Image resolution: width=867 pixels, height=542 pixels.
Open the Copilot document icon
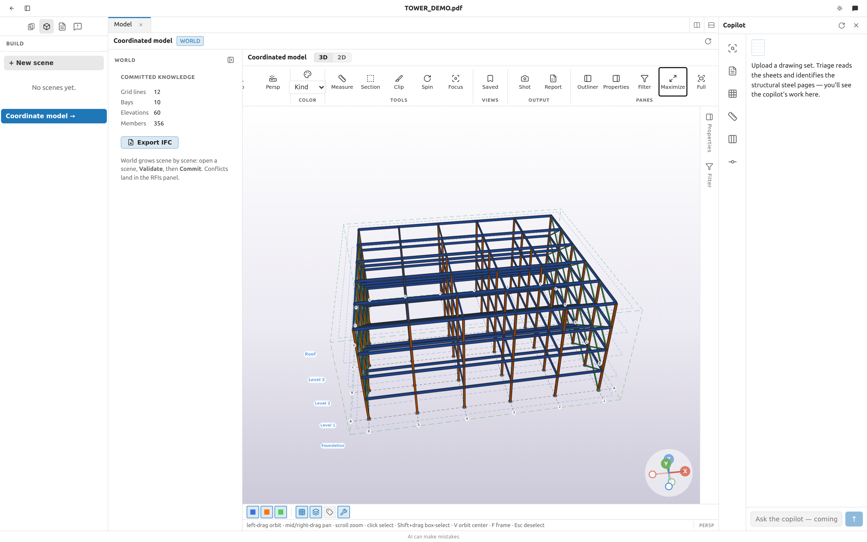tap(732, 71)
